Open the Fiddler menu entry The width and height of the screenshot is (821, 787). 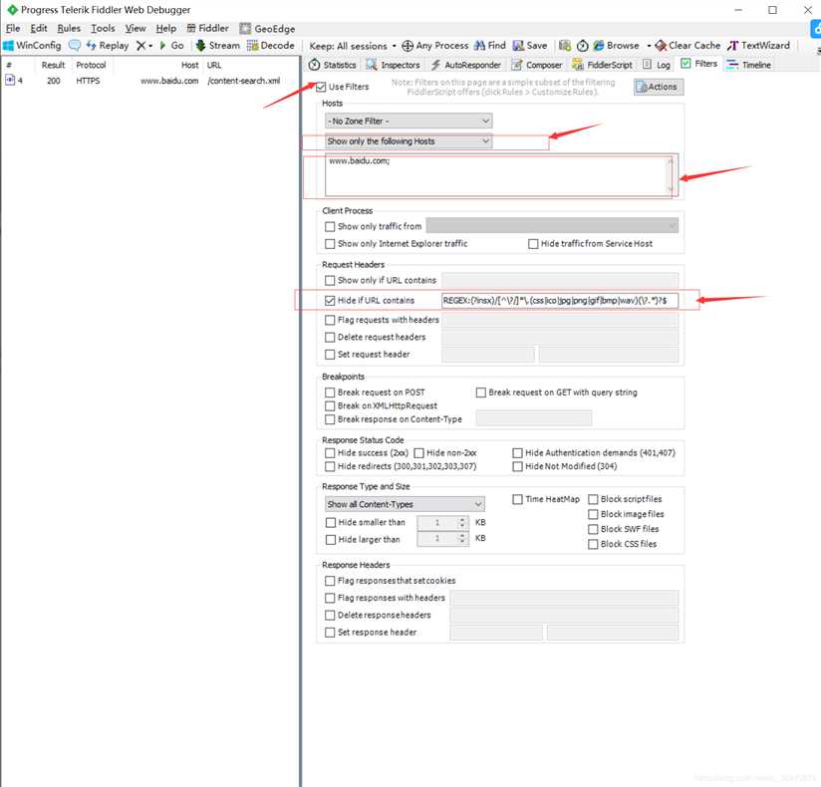[x=208, y=28]
